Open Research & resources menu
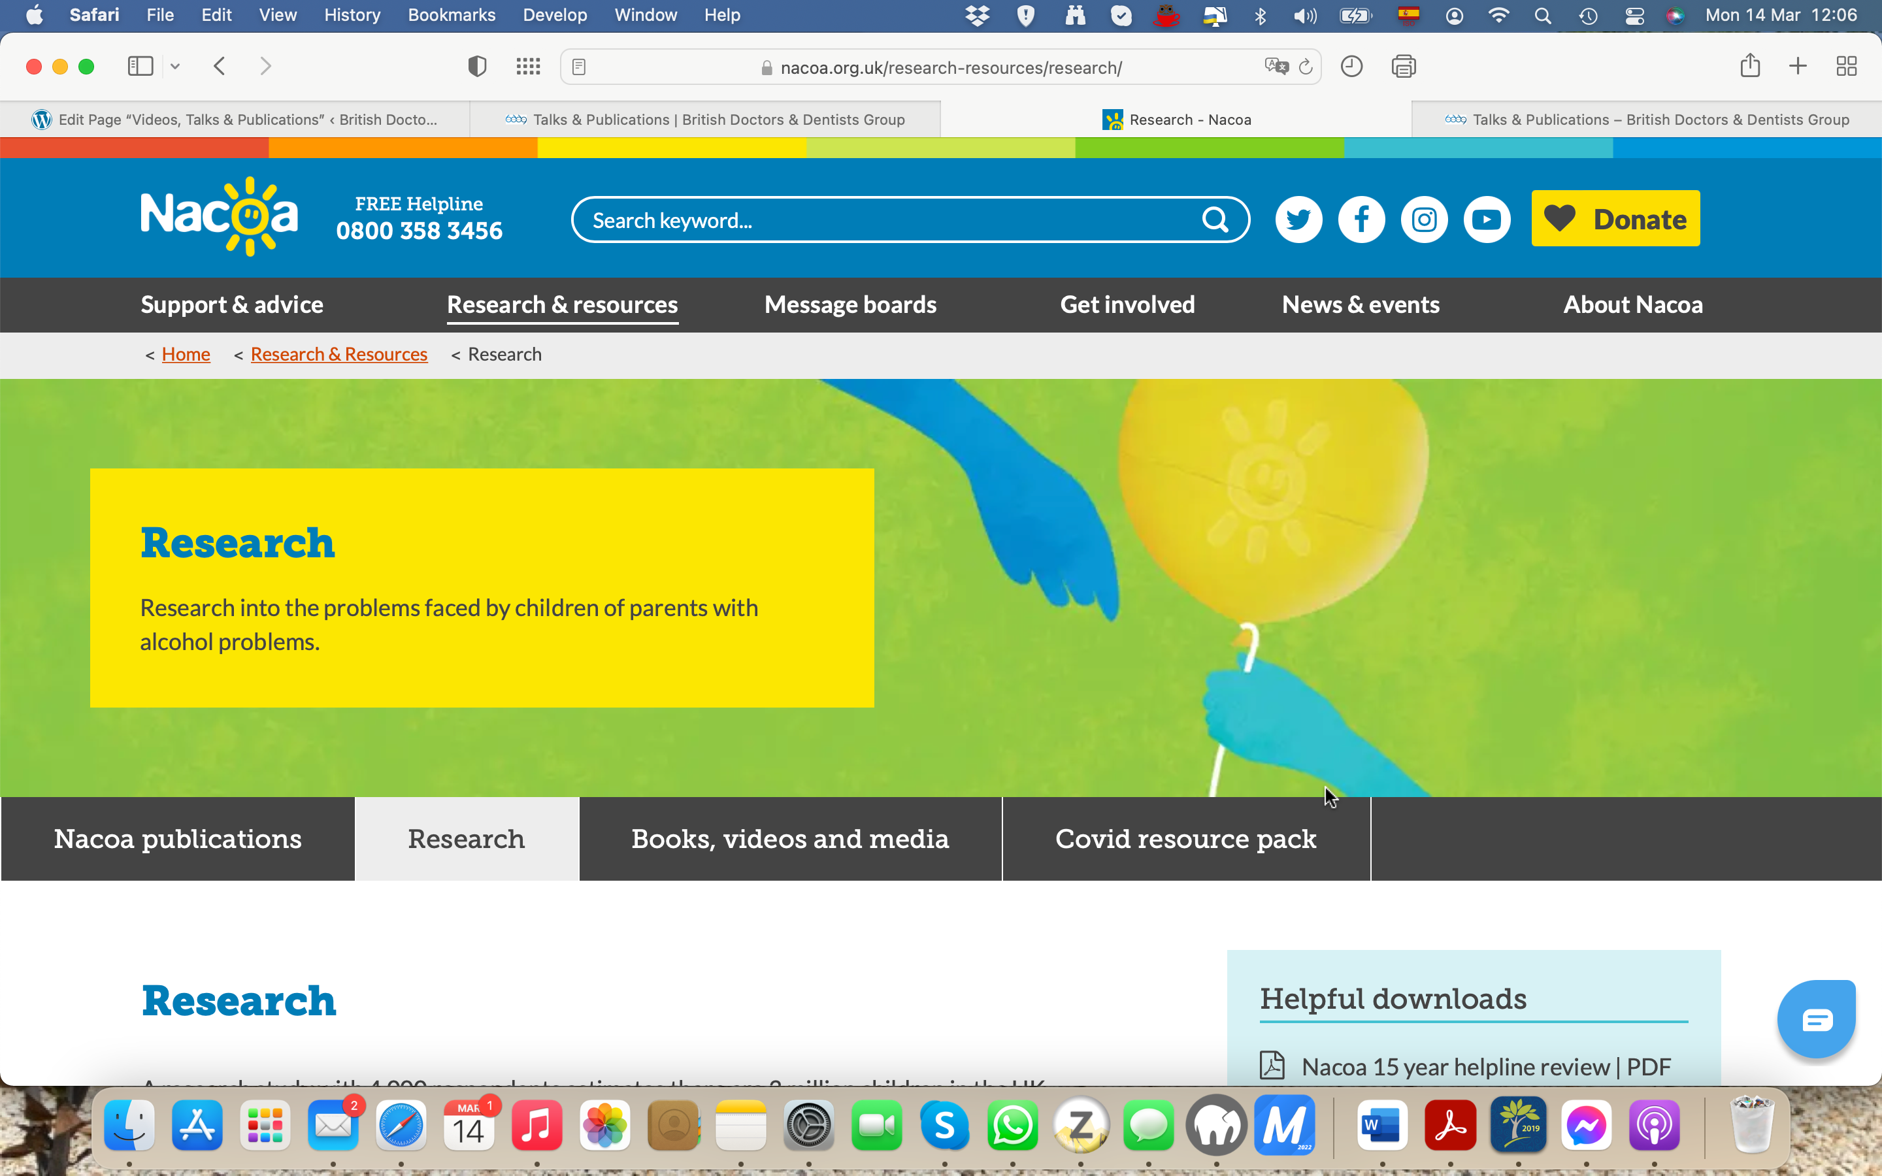The image size is (1882, 1176). pos(562,305)
